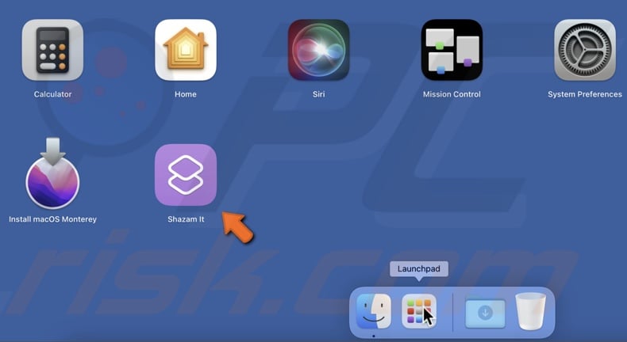Open the Downloads folder in the Dock

pyautogui.click(x=485, y=313)
